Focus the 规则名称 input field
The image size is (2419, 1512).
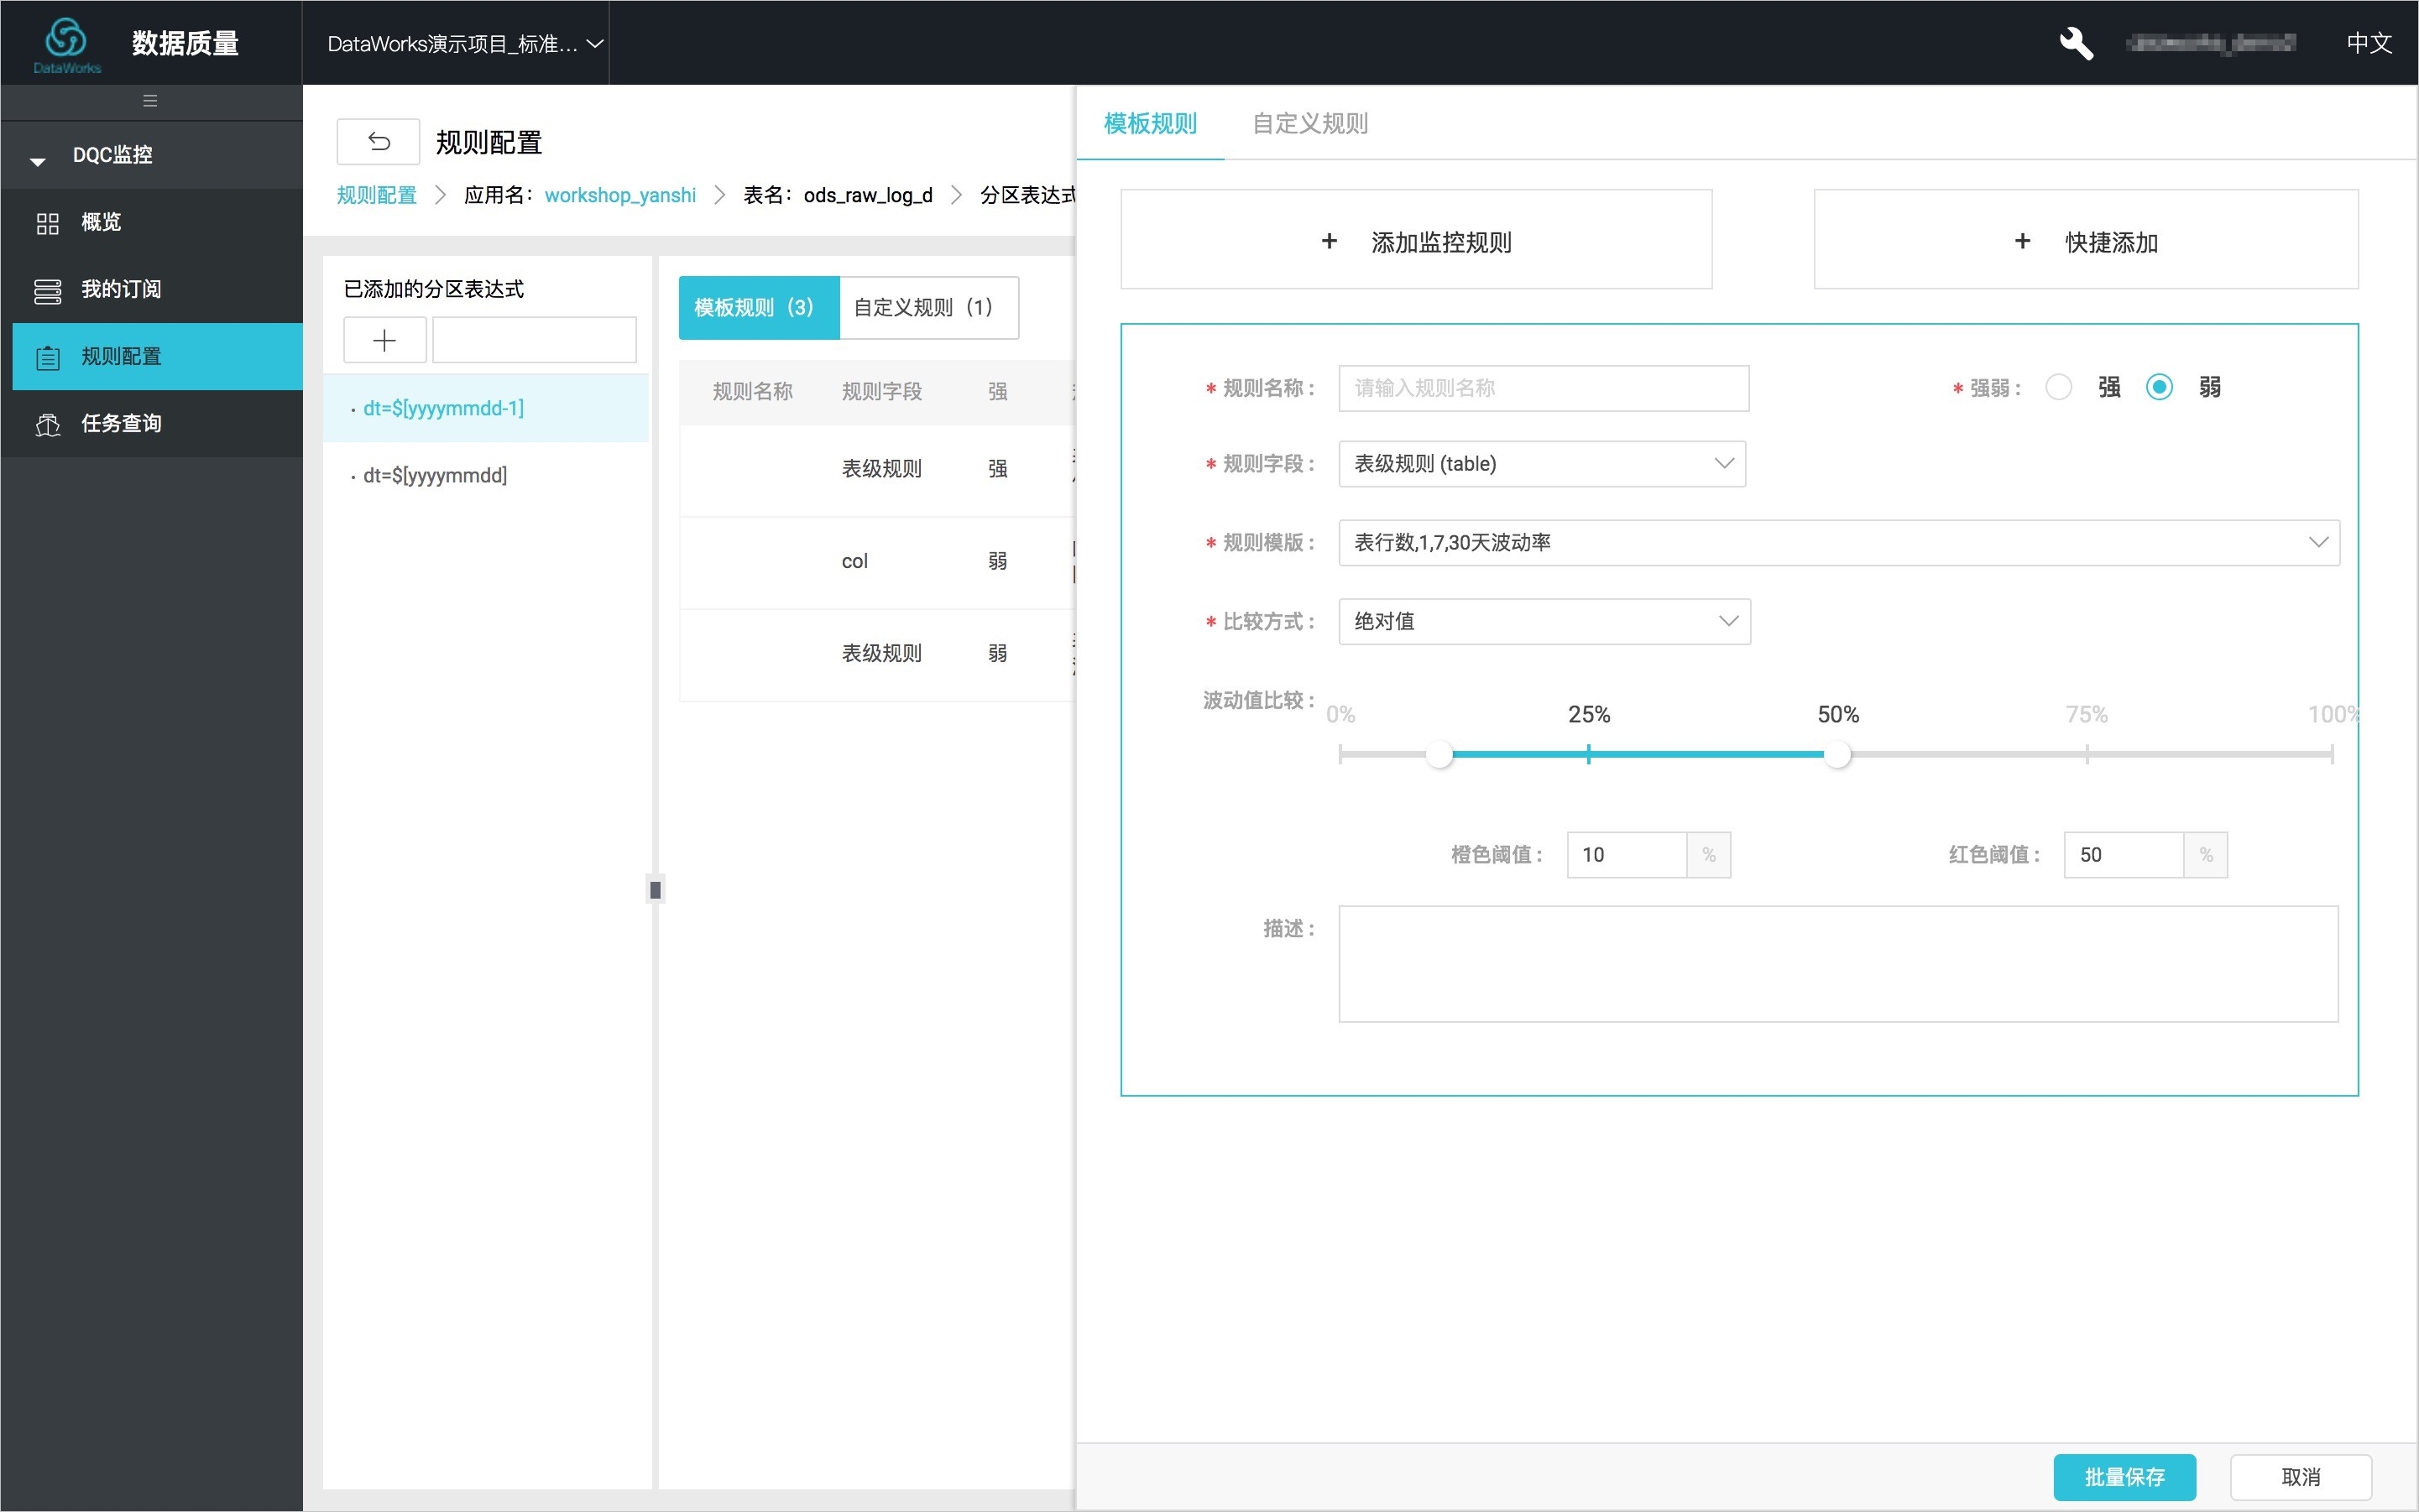[x=1544, y=388]
